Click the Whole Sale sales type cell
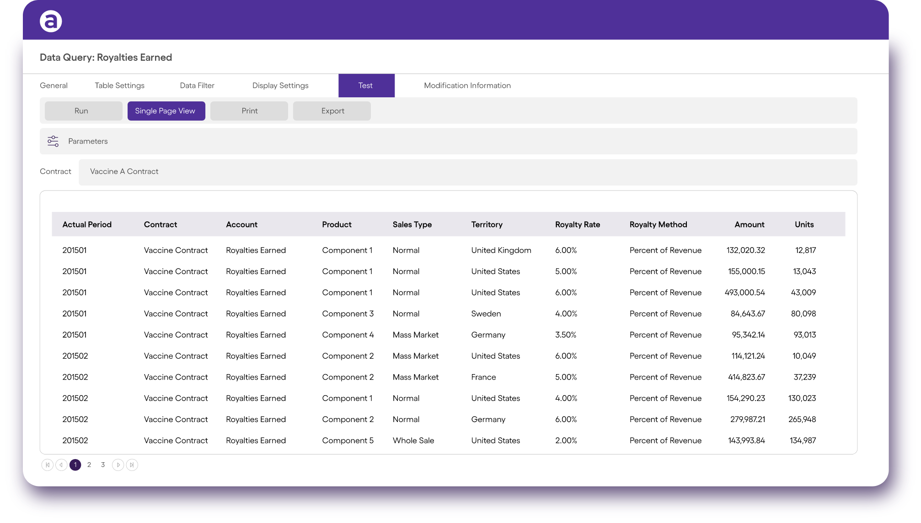 (x=413, y=441)
